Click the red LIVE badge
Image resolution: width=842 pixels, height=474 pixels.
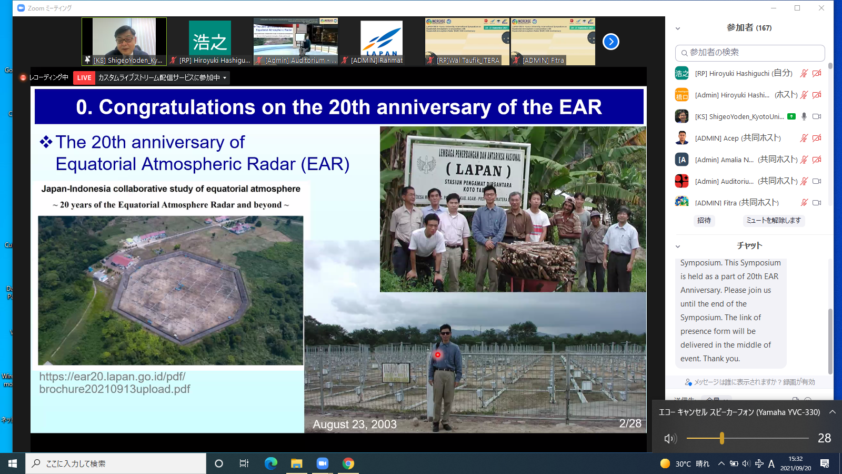click(x=84, y=78)
